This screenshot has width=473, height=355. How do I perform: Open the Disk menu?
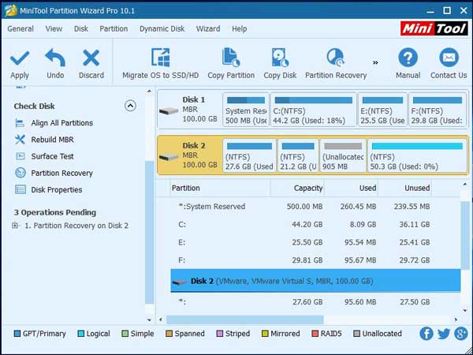pos(81,28)
